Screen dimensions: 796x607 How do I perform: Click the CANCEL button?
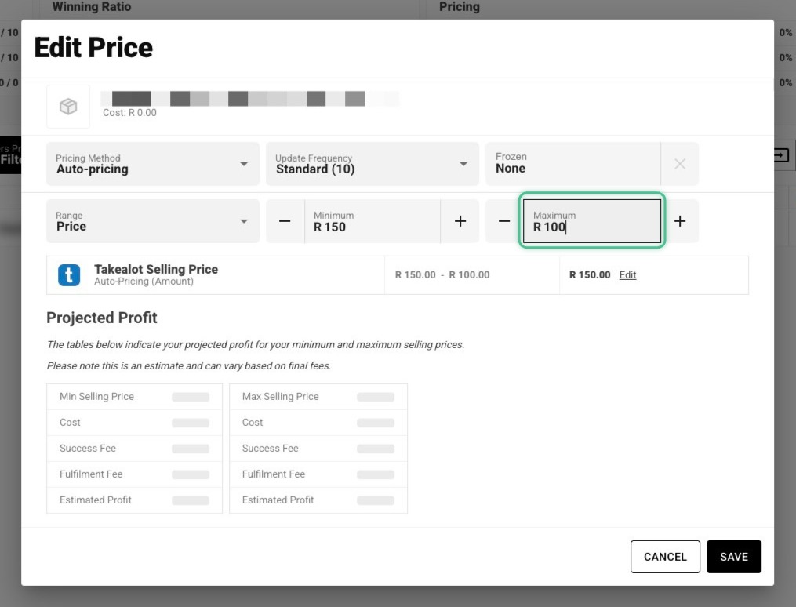[665, 556]
